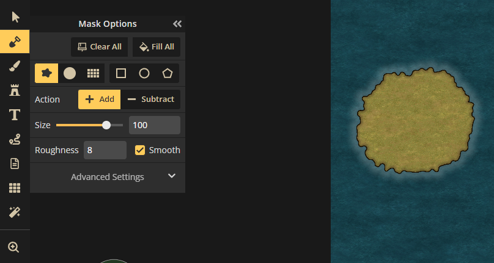The image size is (494, 263).
Task: Click the zoom in magnifier icon
Action: (x=14, y=247)
